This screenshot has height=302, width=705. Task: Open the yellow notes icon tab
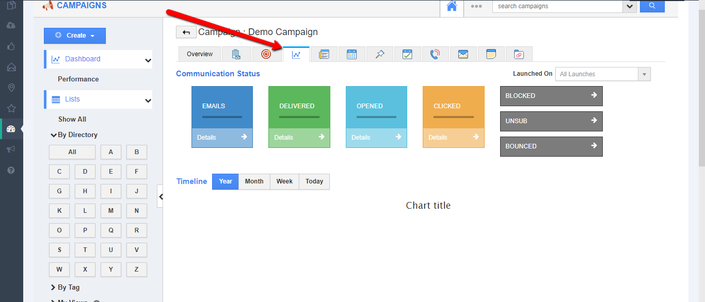pos(491,54)
